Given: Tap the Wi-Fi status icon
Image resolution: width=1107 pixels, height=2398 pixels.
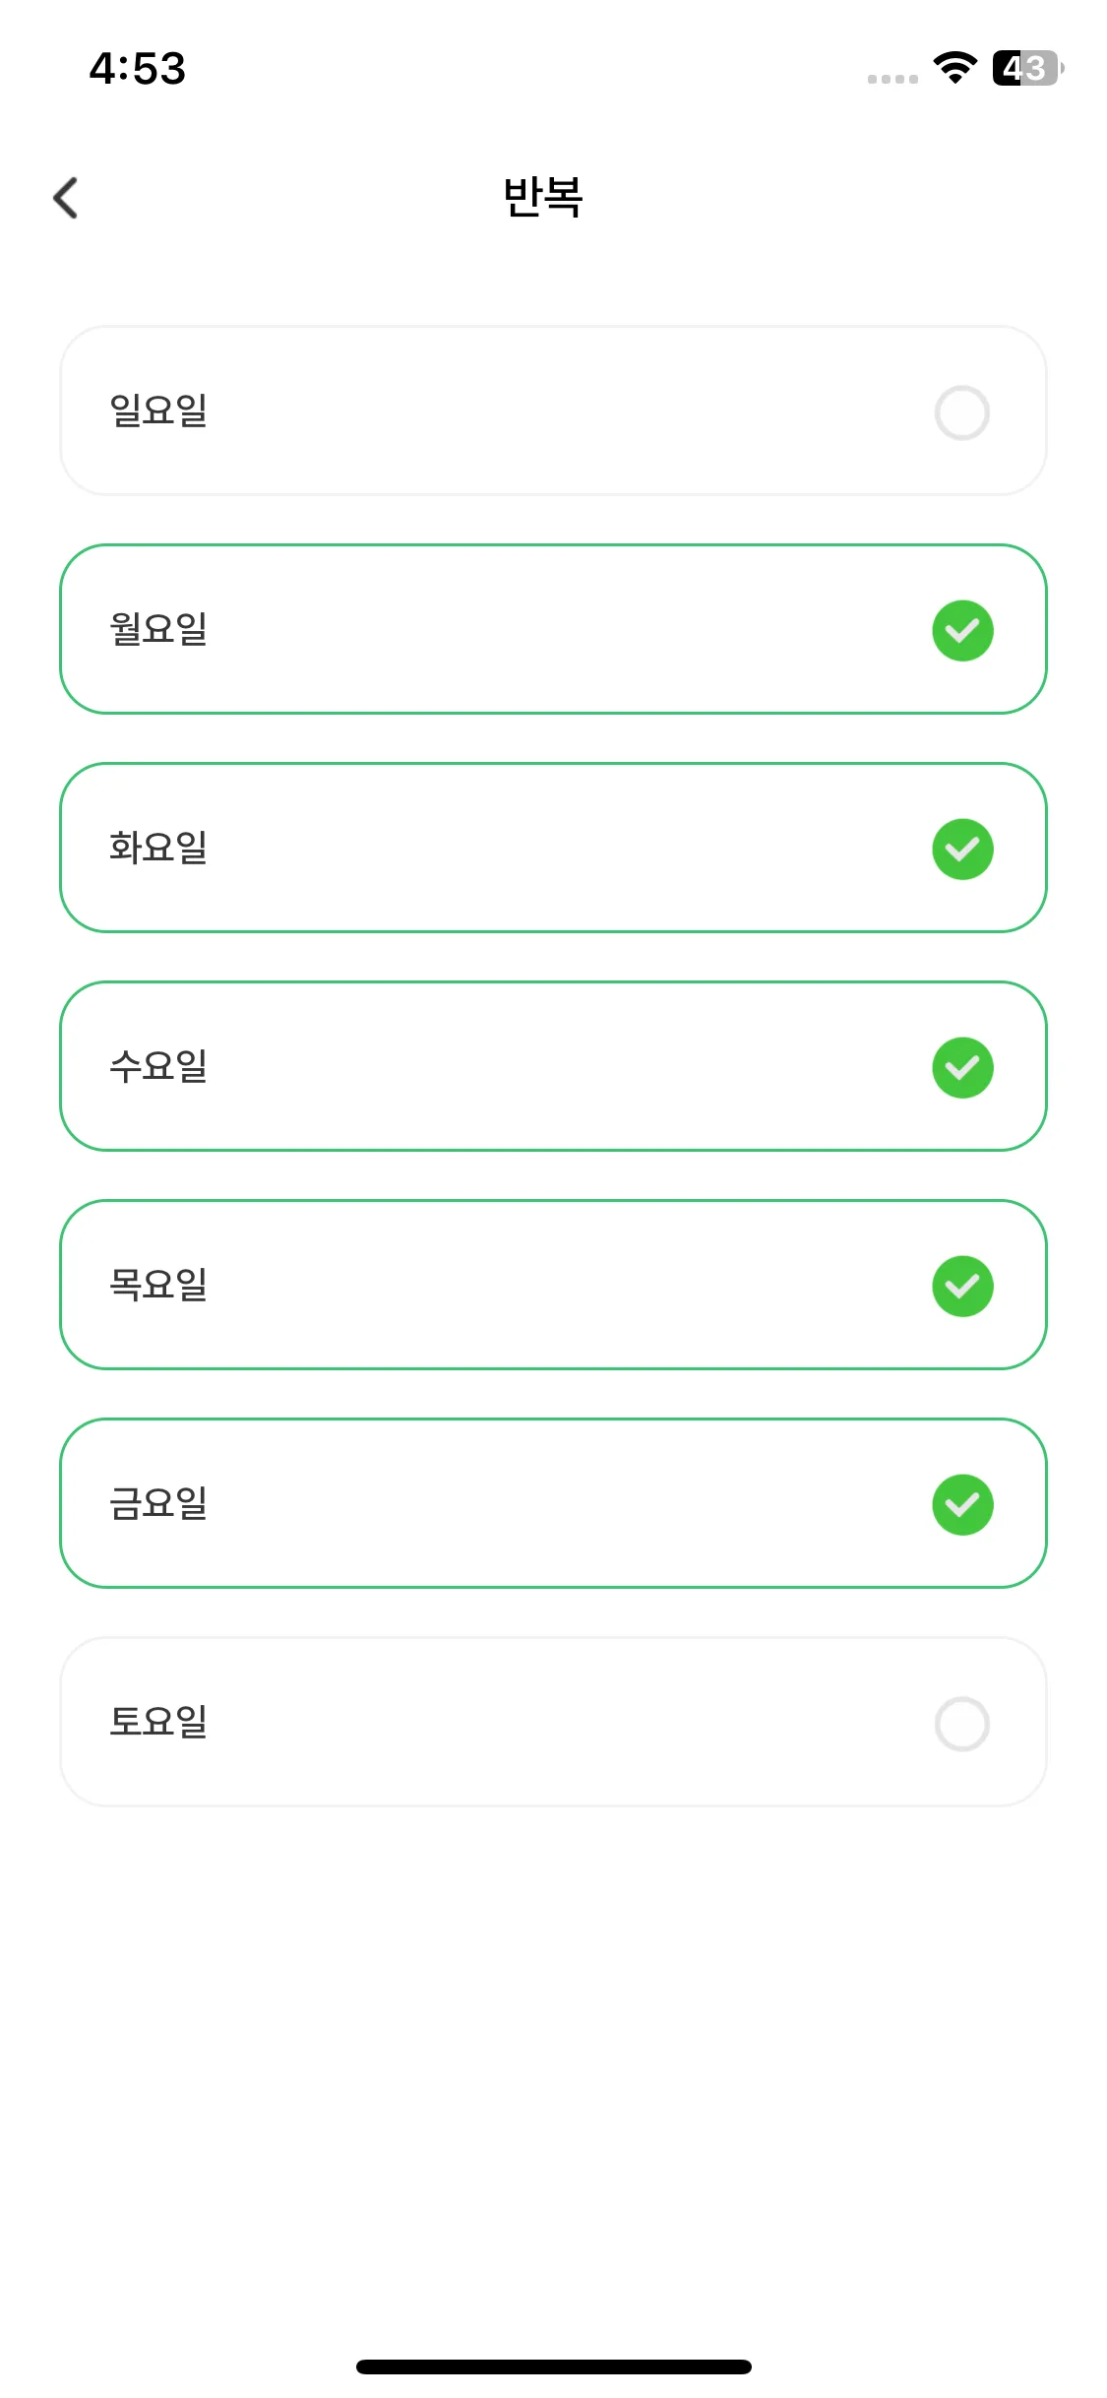Looking at the screenshot, I should [954, 67].
